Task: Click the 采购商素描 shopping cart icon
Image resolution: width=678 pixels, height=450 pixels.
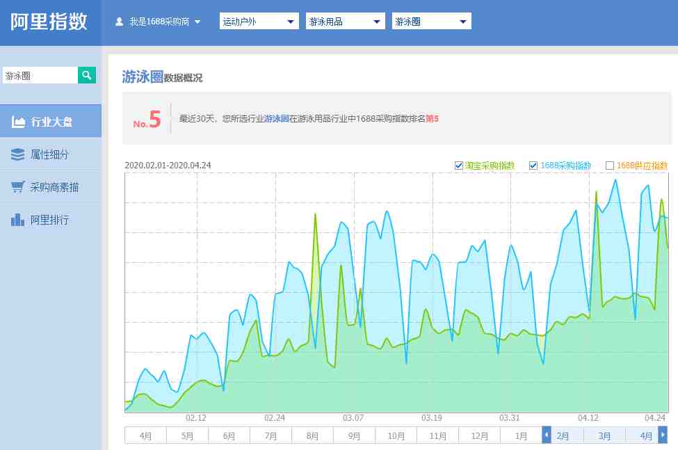Action: pos(17,186)
